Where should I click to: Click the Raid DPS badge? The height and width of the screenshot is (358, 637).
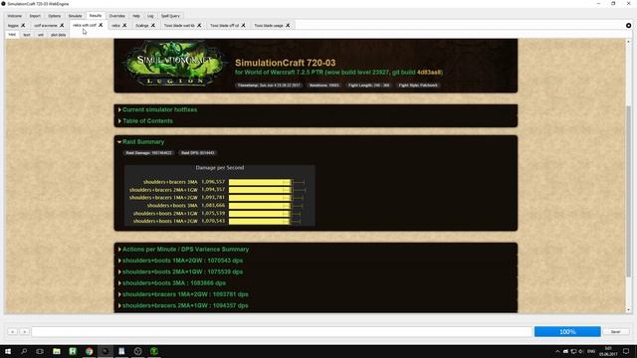[197, 153]
